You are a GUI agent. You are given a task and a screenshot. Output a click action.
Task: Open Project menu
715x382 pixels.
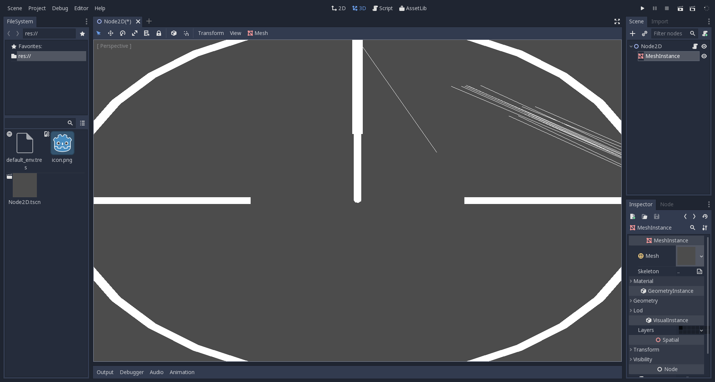[x=37, y=8]
